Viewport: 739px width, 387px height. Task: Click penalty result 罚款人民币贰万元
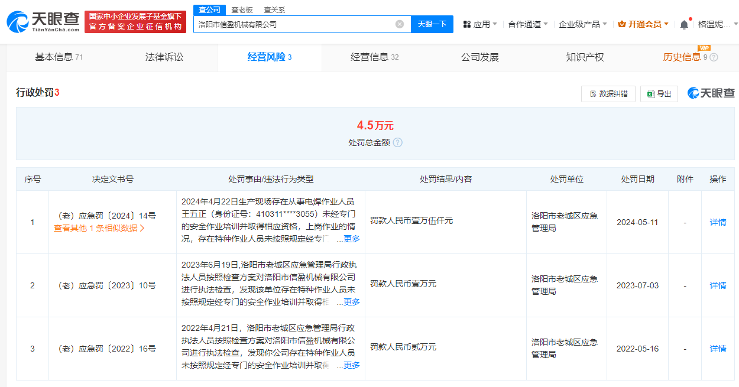point(403,347)
